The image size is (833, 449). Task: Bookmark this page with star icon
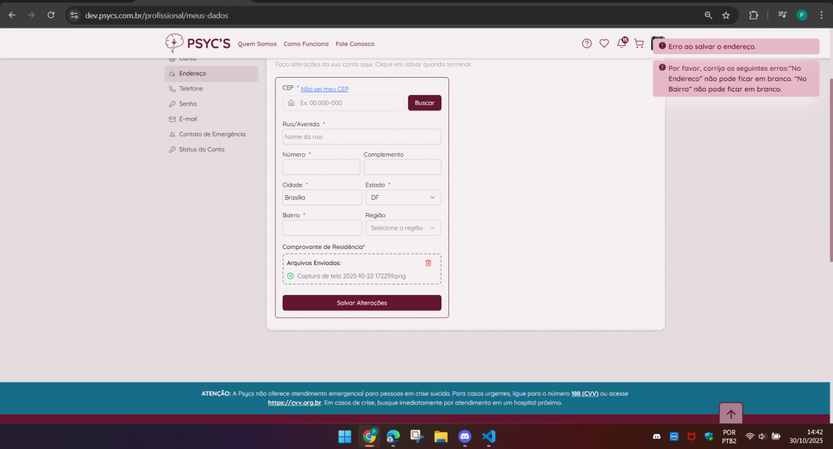click(726, 15)
